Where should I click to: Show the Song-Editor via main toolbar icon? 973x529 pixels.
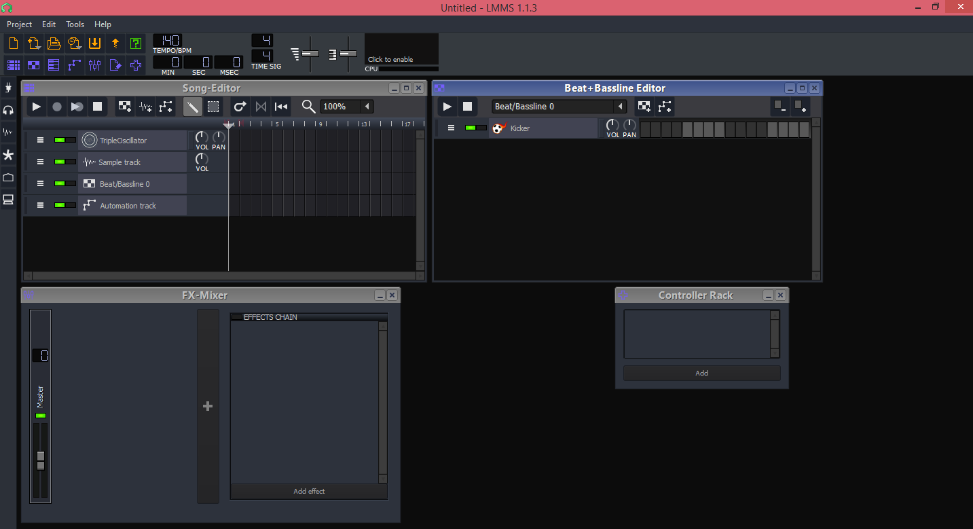(14, 65)
